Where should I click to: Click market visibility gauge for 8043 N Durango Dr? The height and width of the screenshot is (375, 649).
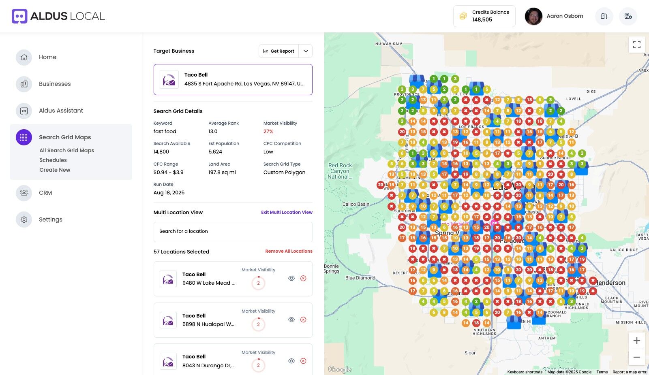pos(259,365)
